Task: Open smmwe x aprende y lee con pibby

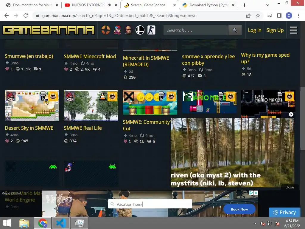Action: [208, 60]
